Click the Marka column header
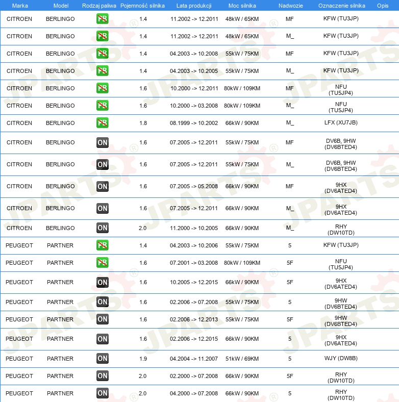Viewport: 399px width, 402px height. point(19,5)
